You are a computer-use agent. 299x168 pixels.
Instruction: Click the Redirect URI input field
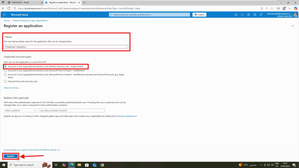pos(72,111)
